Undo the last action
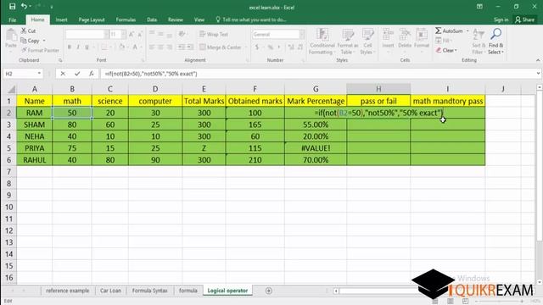This screenshot has width=543, height=305. (x=24, y=6)
